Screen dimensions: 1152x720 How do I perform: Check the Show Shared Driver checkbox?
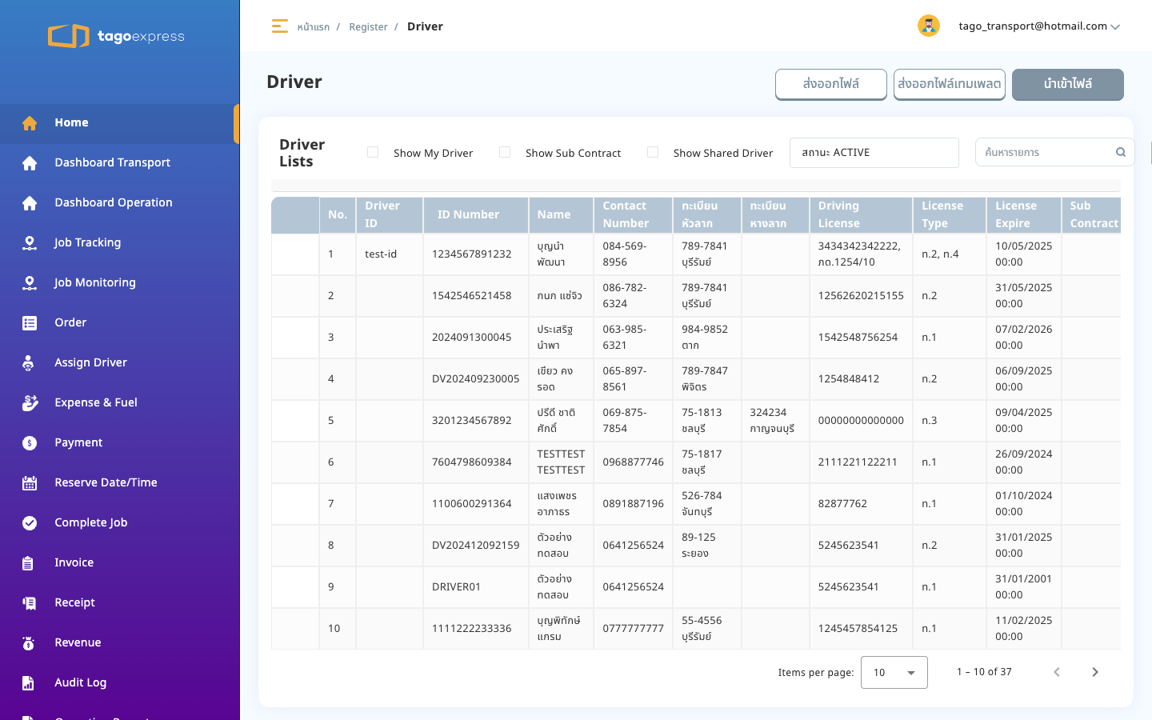(x=653, y=152)
